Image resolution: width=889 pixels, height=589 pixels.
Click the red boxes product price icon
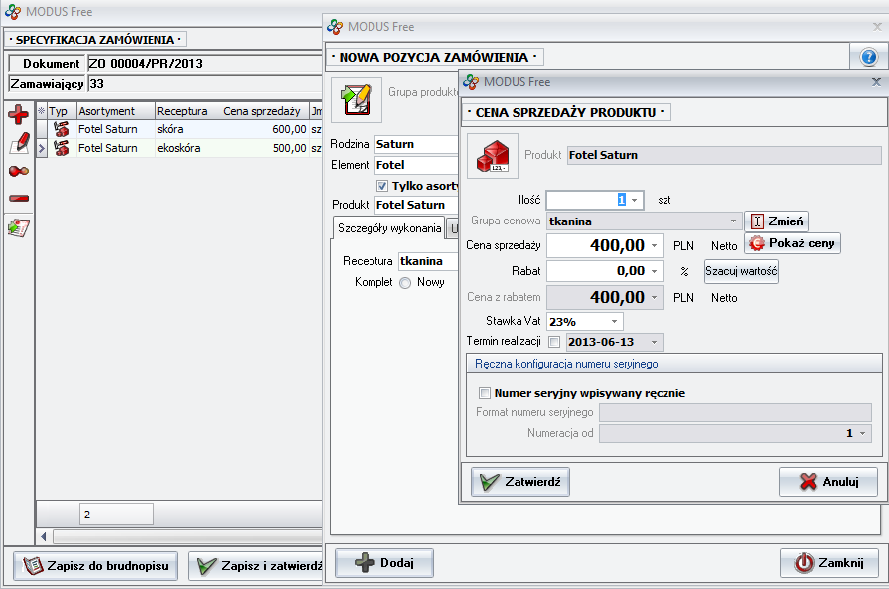click(x=493, y=155)
